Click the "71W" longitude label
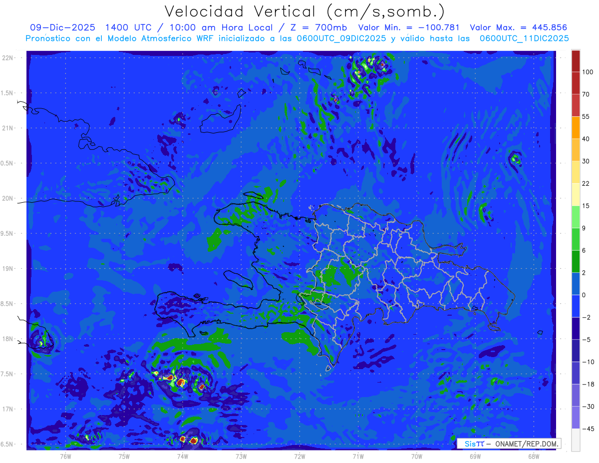 tap(358, 456)
